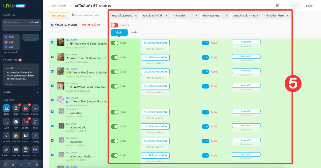The image size is (321, 168).
Task: Click the พิมพ์ printer icon
Action: pyautogui.click(x=16, y=122)
